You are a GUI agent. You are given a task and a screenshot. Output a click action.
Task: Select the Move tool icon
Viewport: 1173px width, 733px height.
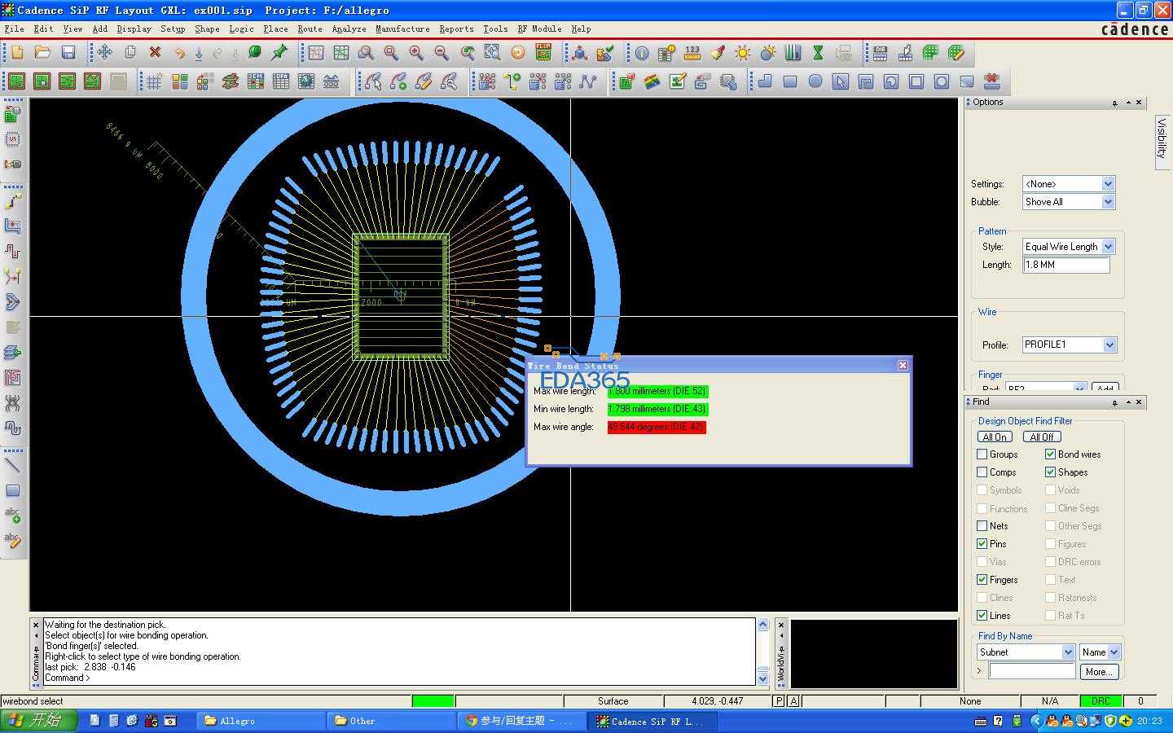point(104,53)
